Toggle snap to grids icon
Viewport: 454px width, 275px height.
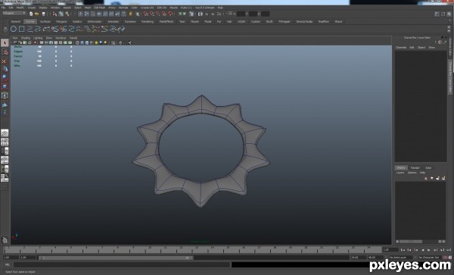click(145, 14)
